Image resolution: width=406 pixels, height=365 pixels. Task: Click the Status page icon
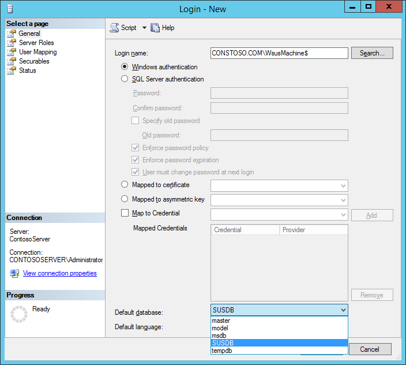point(12,70)
